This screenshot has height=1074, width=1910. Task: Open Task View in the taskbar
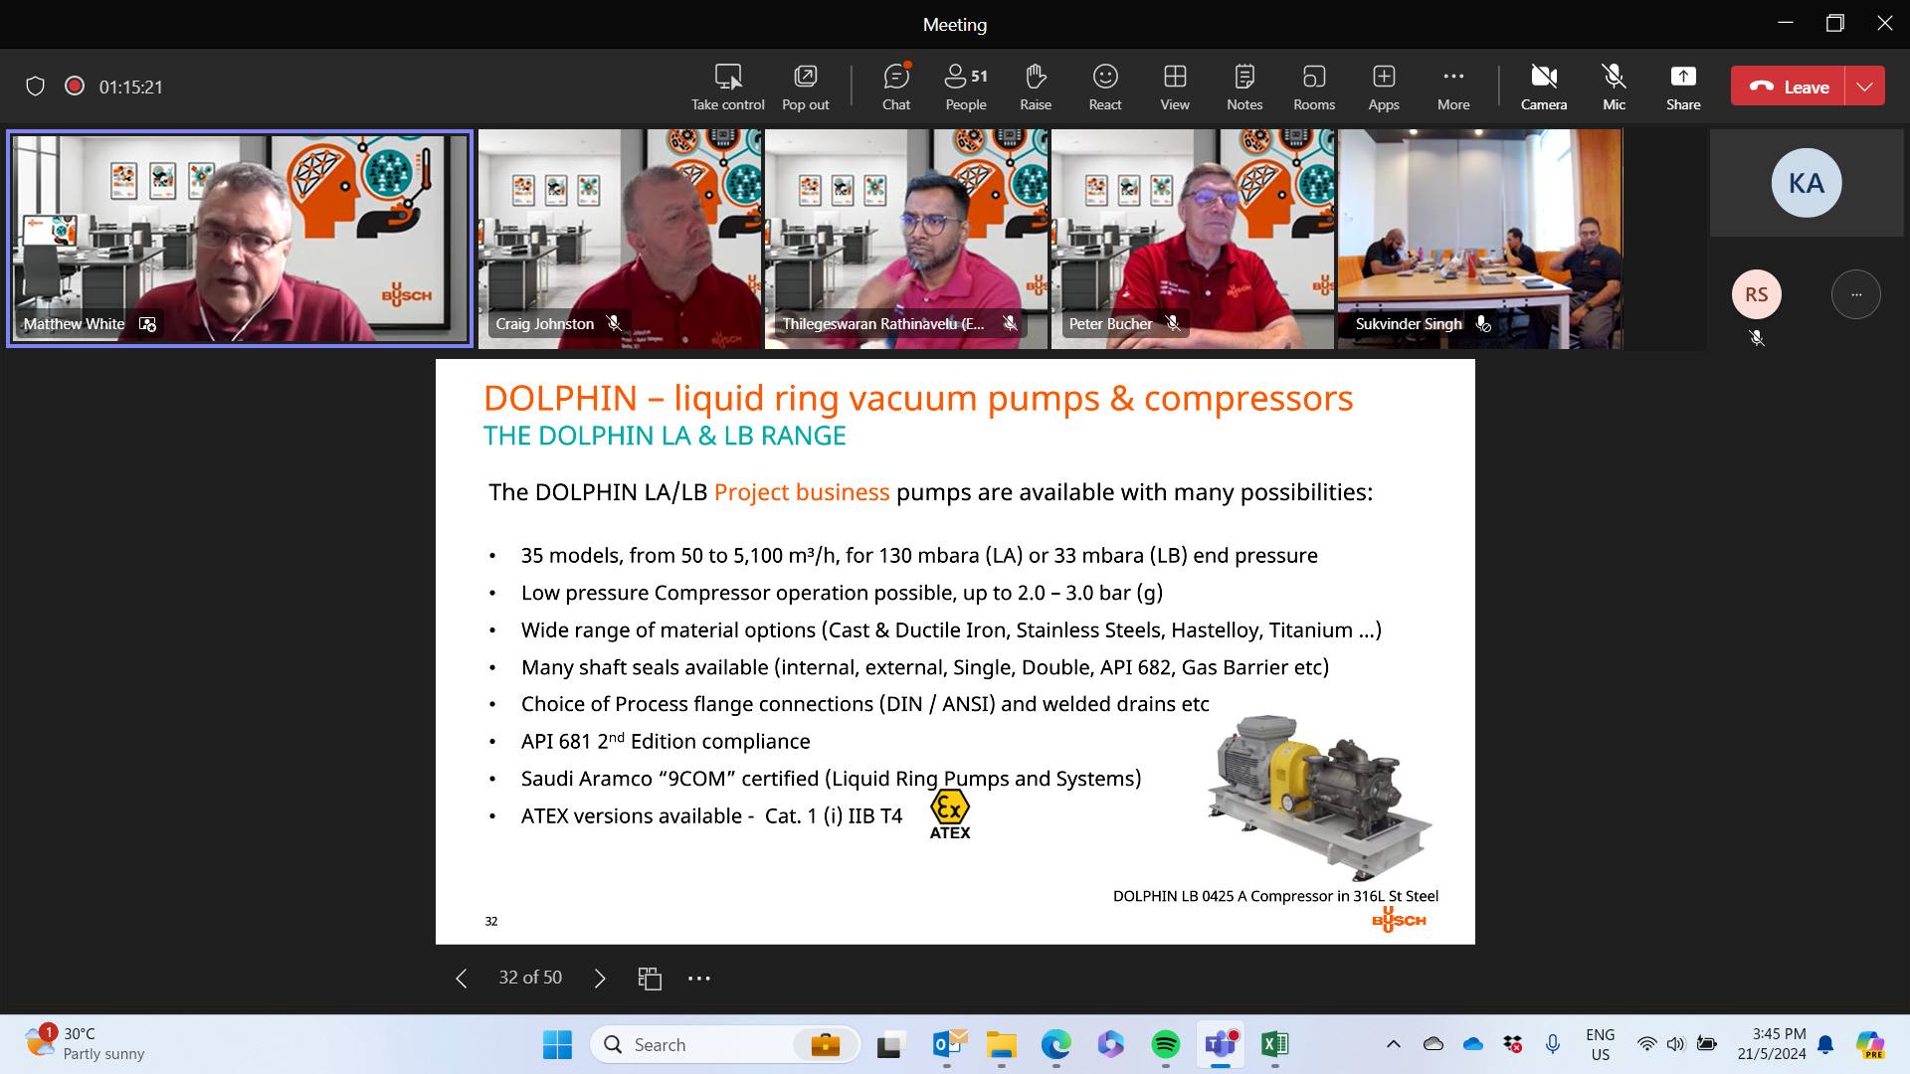[889, 1045]
